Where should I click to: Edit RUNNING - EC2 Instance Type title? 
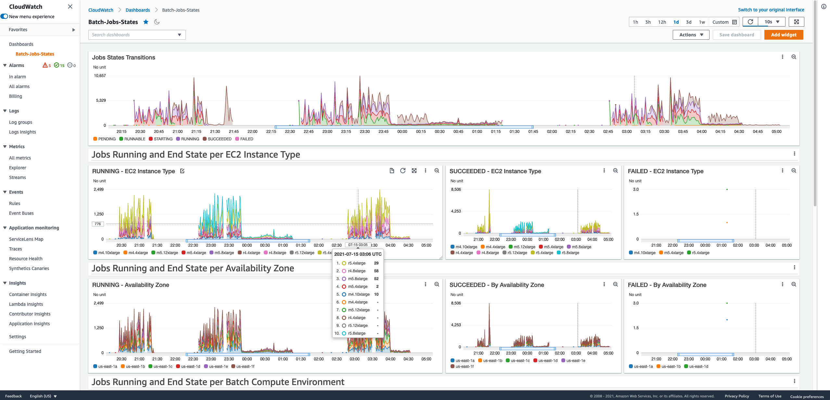182,171
